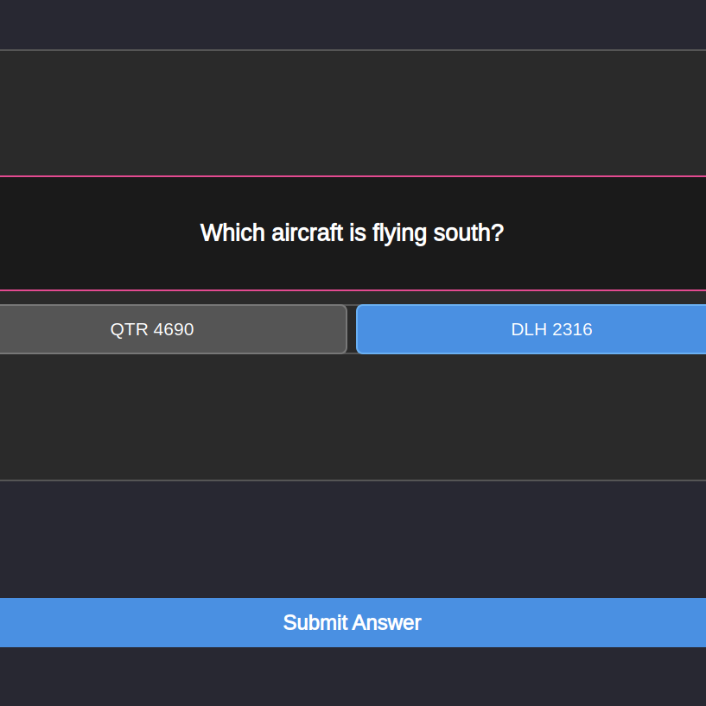Submit the selected aircraft answer

353,622
